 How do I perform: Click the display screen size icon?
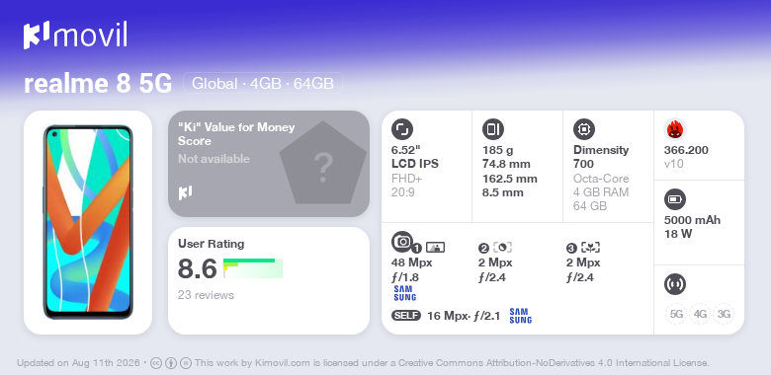coord(402,129)
